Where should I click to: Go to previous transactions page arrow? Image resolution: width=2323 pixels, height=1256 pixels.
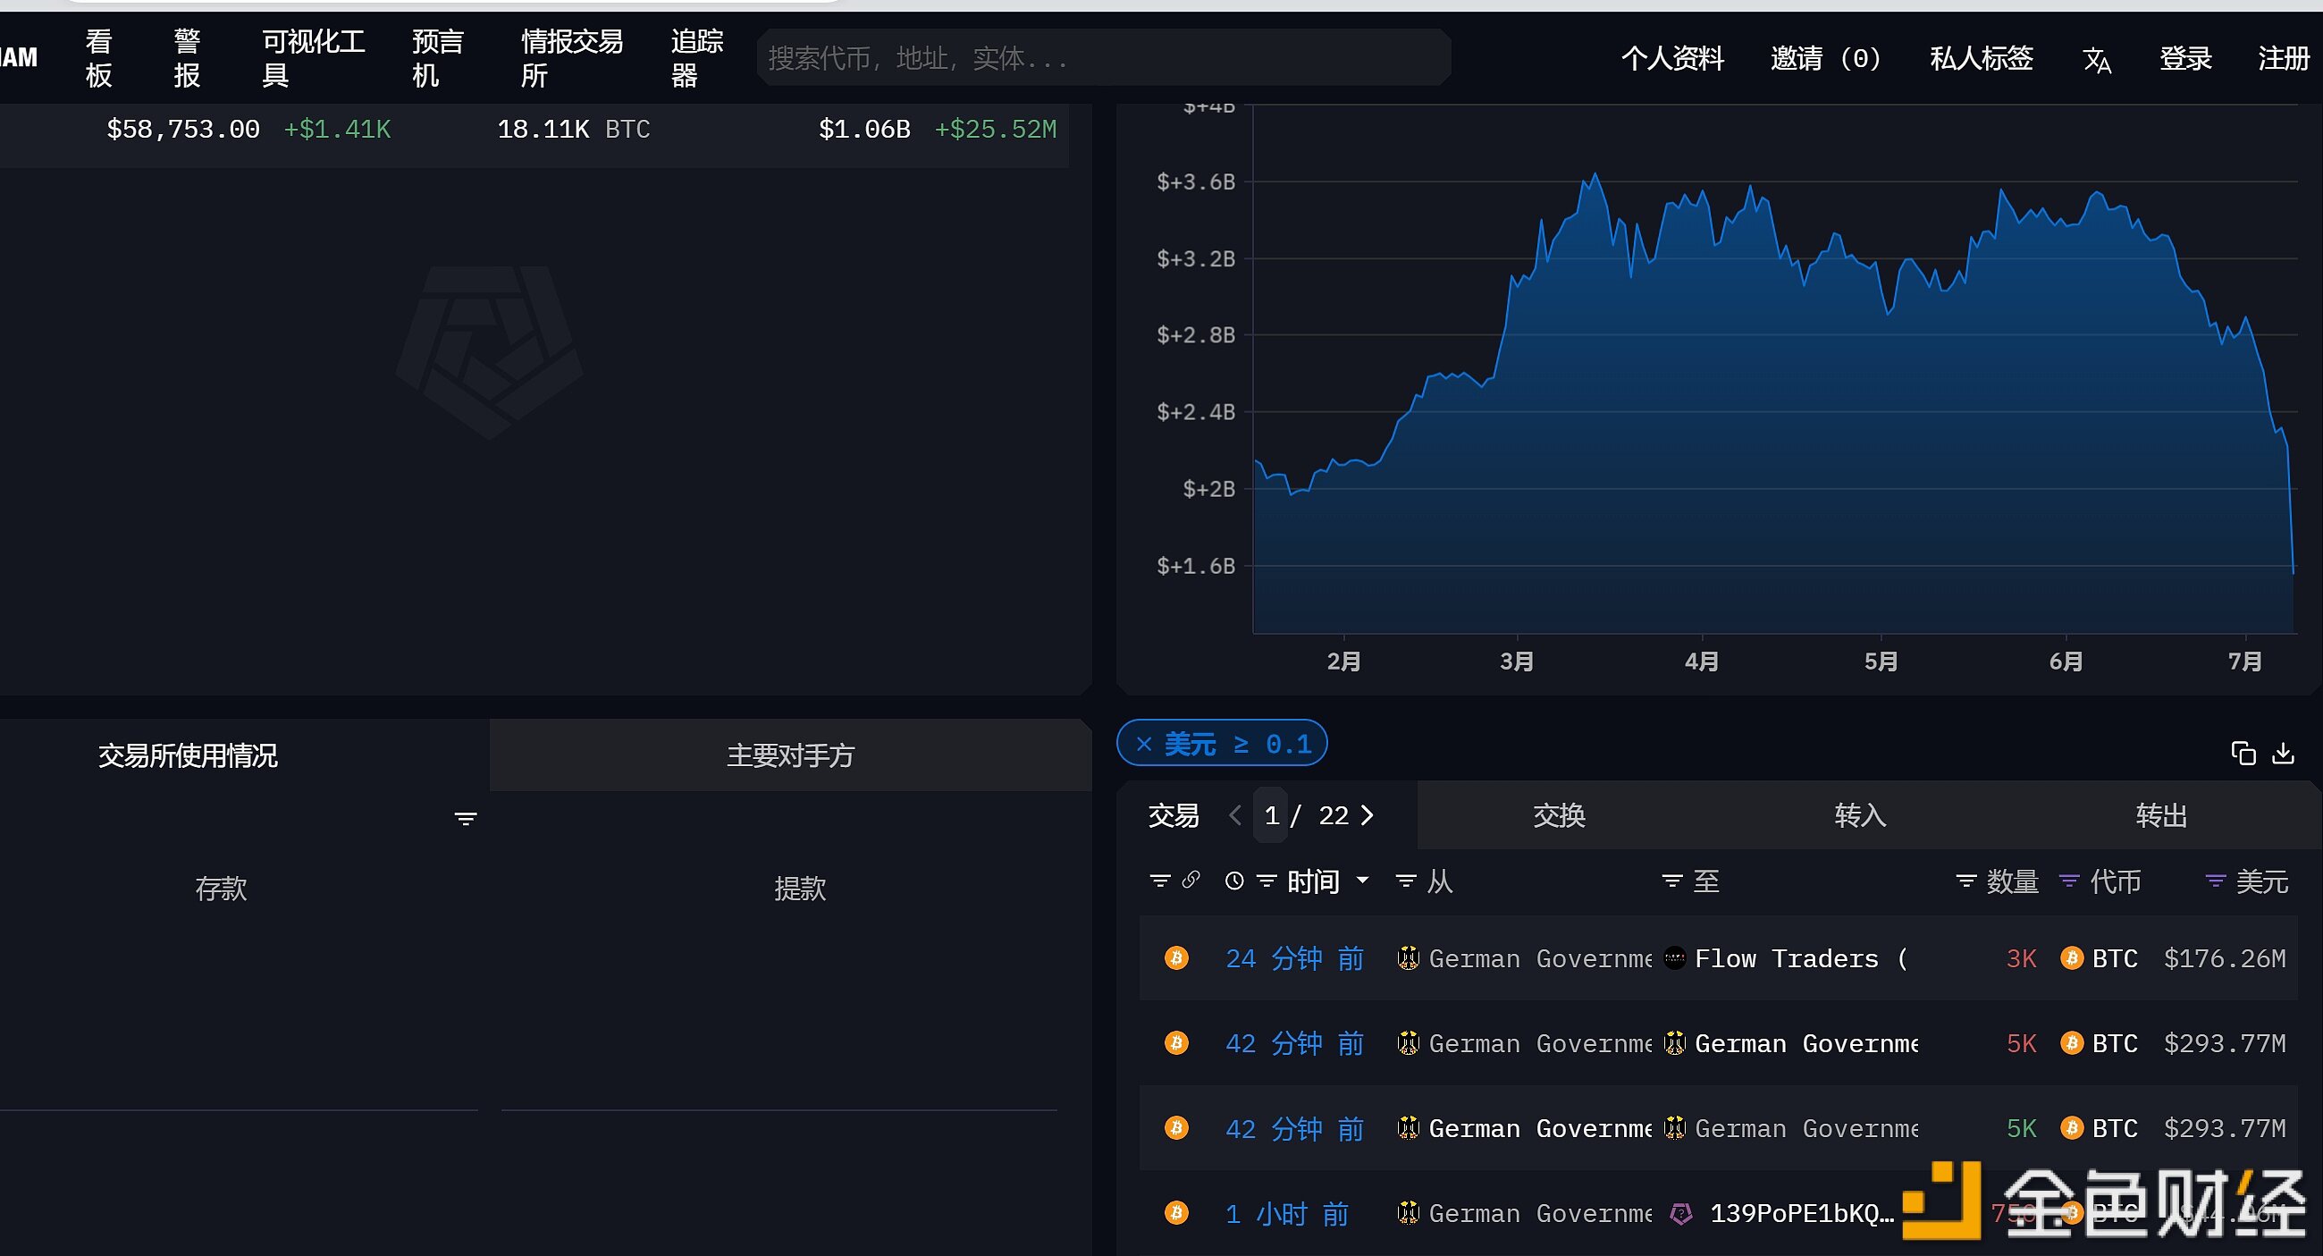[x=1235, y=815]
